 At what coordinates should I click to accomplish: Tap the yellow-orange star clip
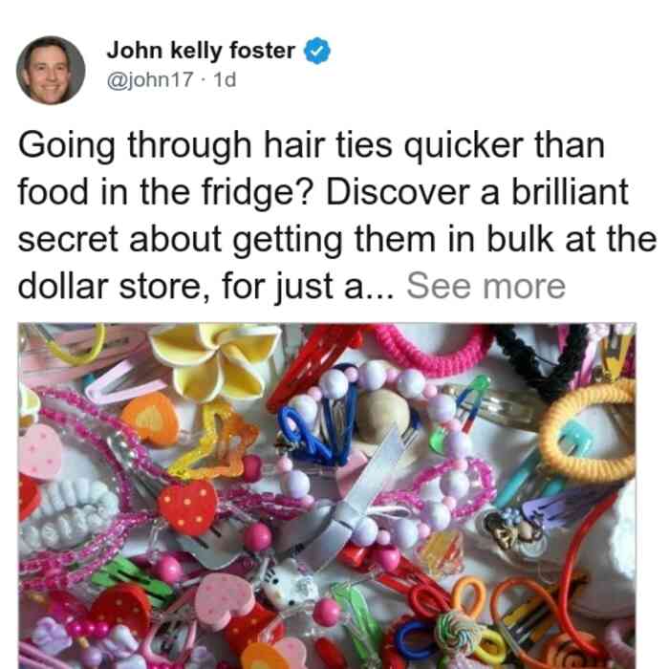[x=213, y=442]
